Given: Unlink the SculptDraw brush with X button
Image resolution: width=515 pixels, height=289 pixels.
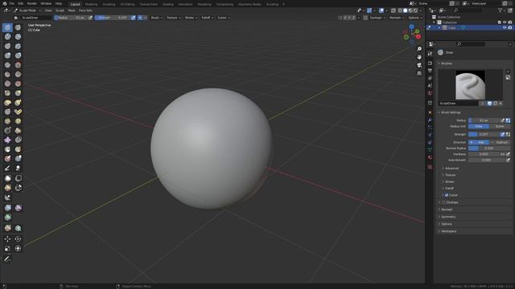Looking at the screenshot, I should pos(501,104).
